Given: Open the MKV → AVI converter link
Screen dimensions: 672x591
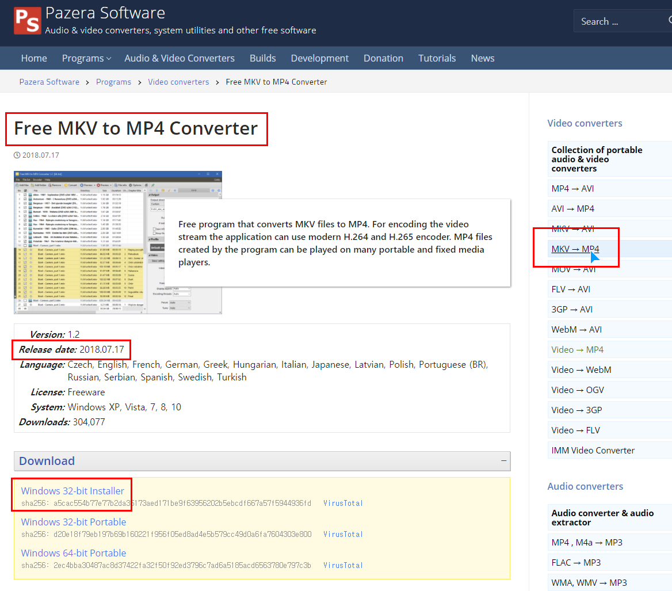Looking at the screenshot, I should point(572,229).
